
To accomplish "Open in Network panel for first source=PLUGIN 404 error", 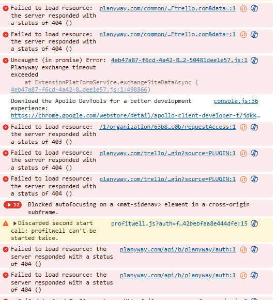I will [x=243, y=153].
